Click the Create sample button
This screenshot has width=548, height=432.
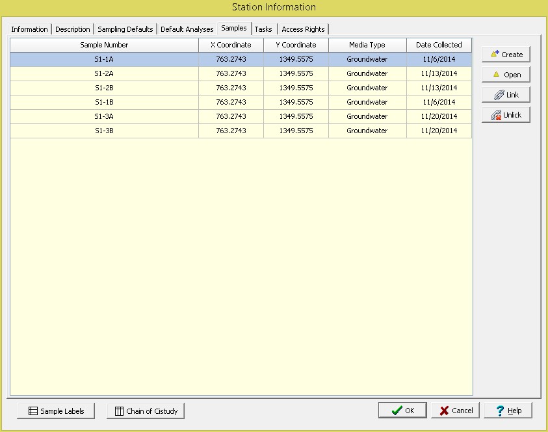(x=506, y=55)
